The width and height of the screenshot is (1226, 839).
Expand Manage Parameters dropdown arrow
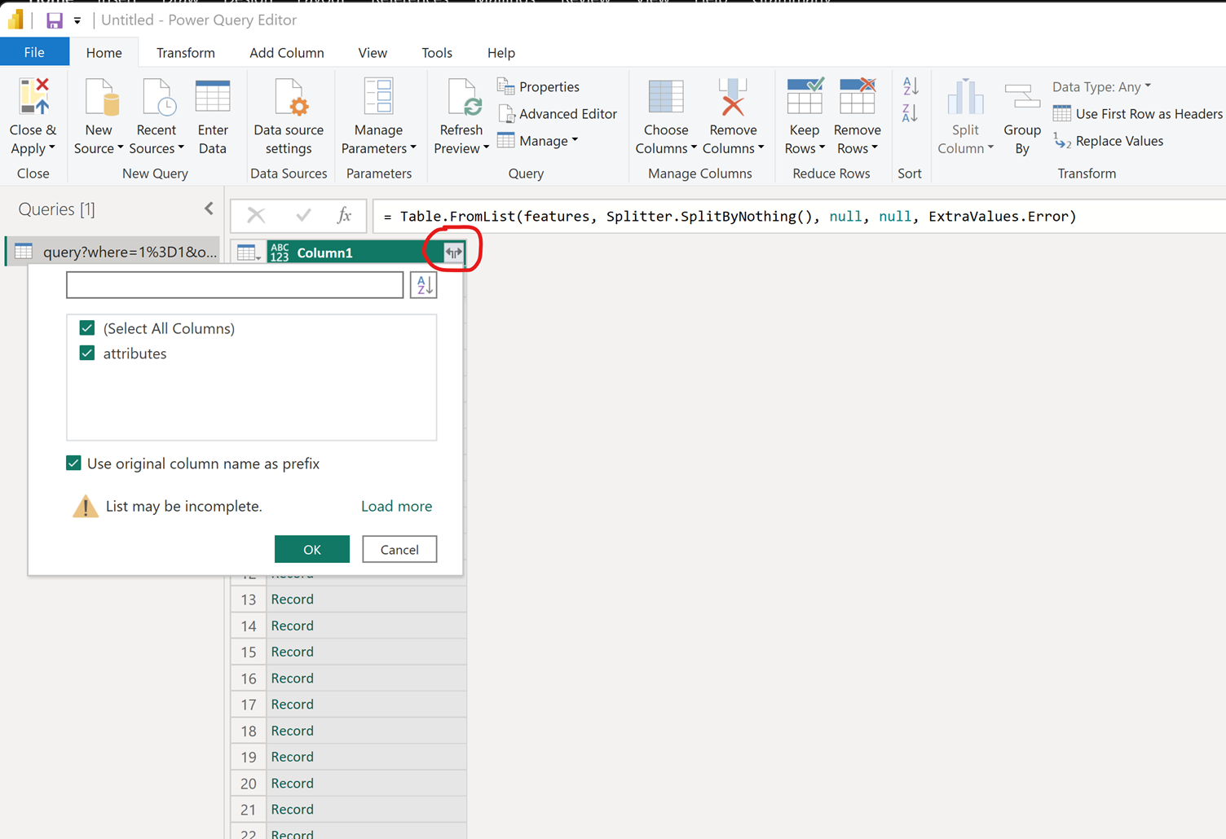click(413, 148)
